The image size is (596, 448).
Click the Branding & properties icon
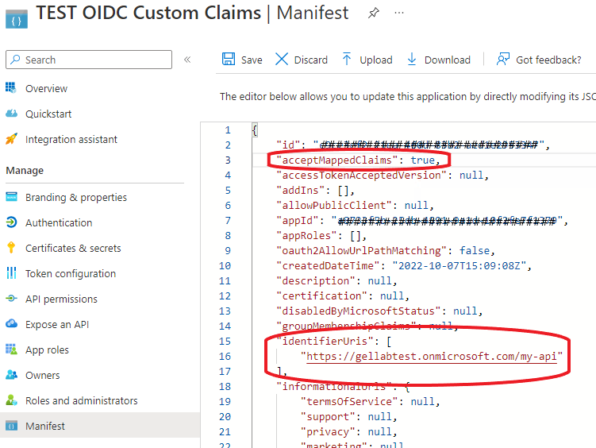(11, 197)
